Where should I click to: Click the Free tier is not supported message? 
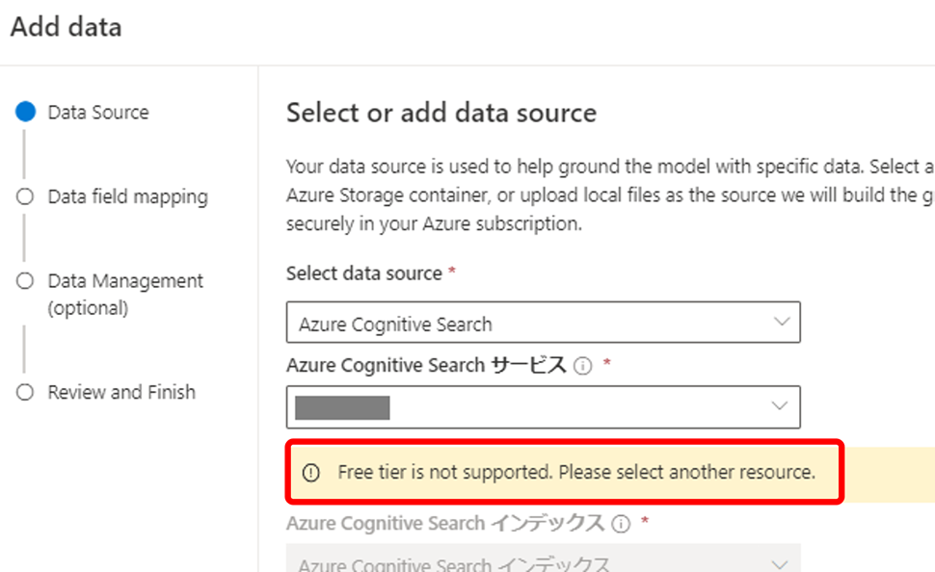[x=576, y=473]
